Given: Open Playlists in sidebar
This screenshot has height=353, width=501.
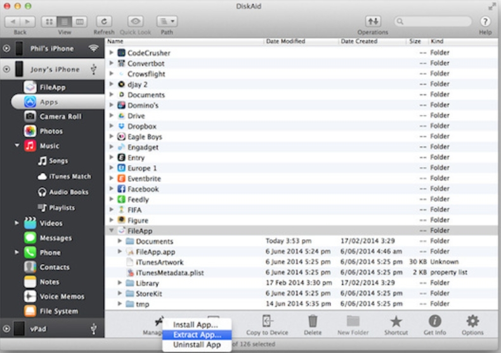Looking at the screenshot, I should click(56, 207).
